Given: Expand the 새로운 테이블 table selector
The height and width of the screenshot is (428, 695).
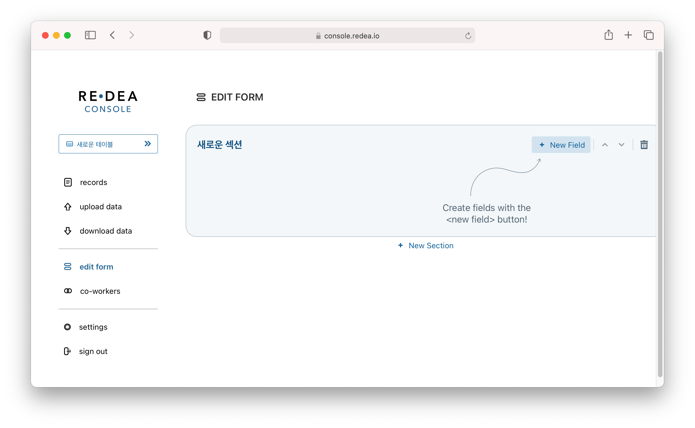Looking at the screenshot, I should point(108,144).
